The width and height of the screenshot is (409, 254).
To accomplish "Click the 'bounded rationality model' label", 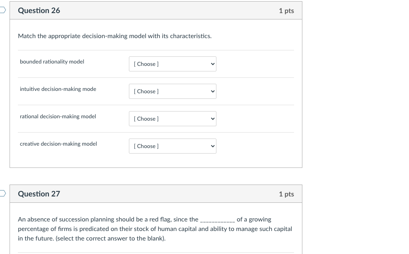I will [x=52, y=62].
